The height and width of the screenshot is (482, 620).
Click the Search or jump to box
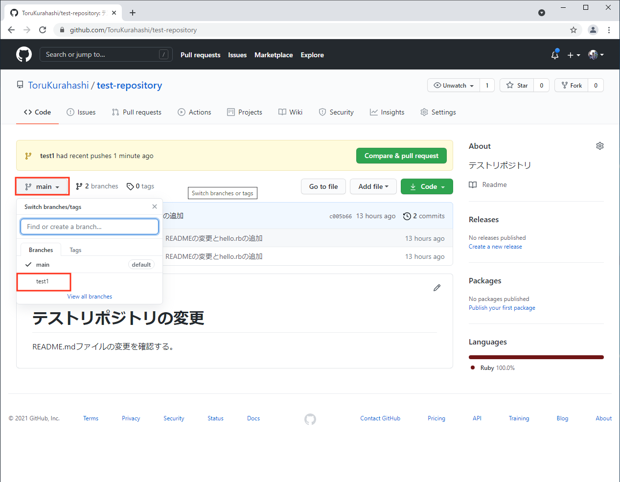click(x=106, y=54)
